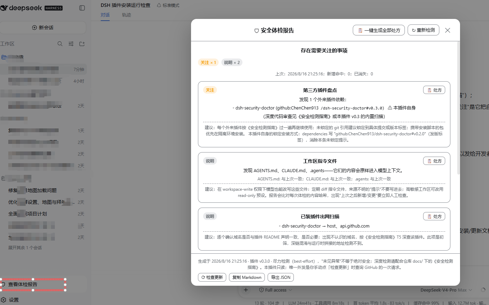The height and width of the screenshot is (305, 489).
Task: Click 导出 JSON button
Action: (281, 277)
